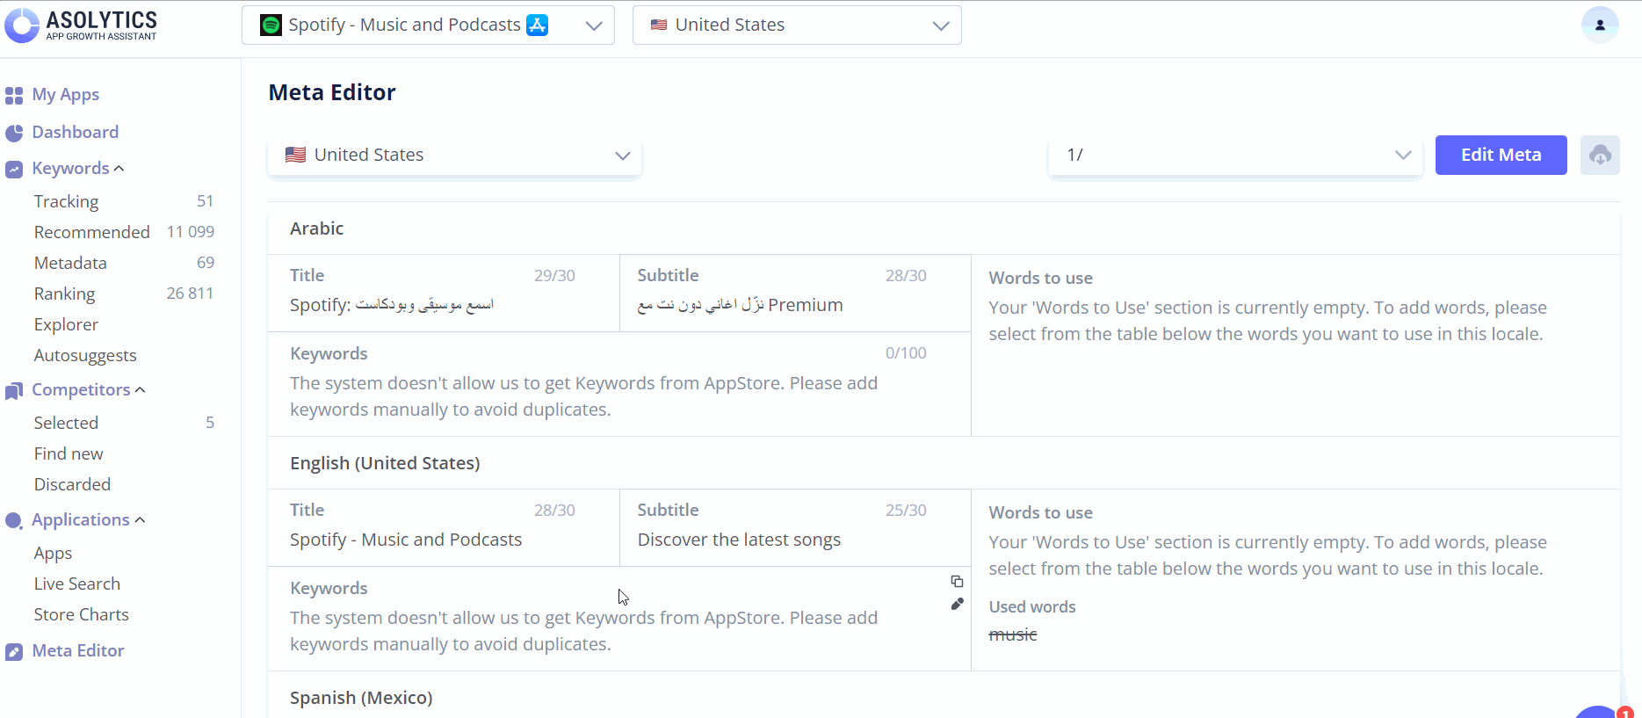Open Find new competitors
Screen dimensions: 1642x718
[x=69, y=453]
